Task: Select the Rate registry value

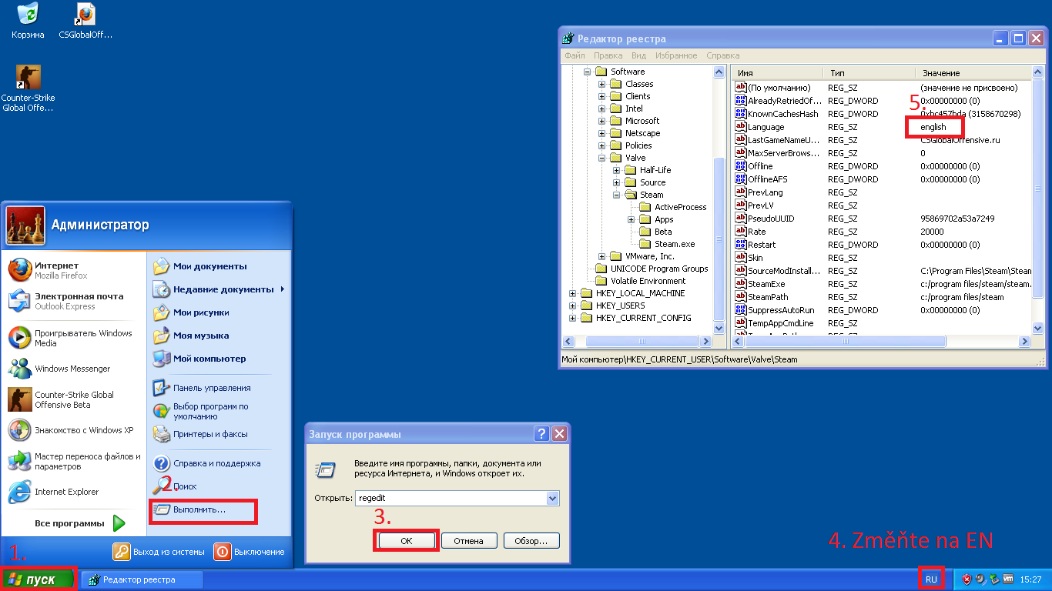Action: [751, 232]
